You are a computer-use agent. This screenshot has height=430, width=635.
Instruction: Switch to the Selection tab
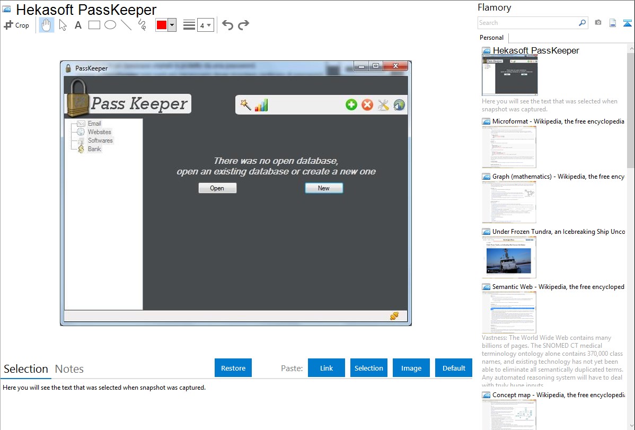(x=26, y=369)
